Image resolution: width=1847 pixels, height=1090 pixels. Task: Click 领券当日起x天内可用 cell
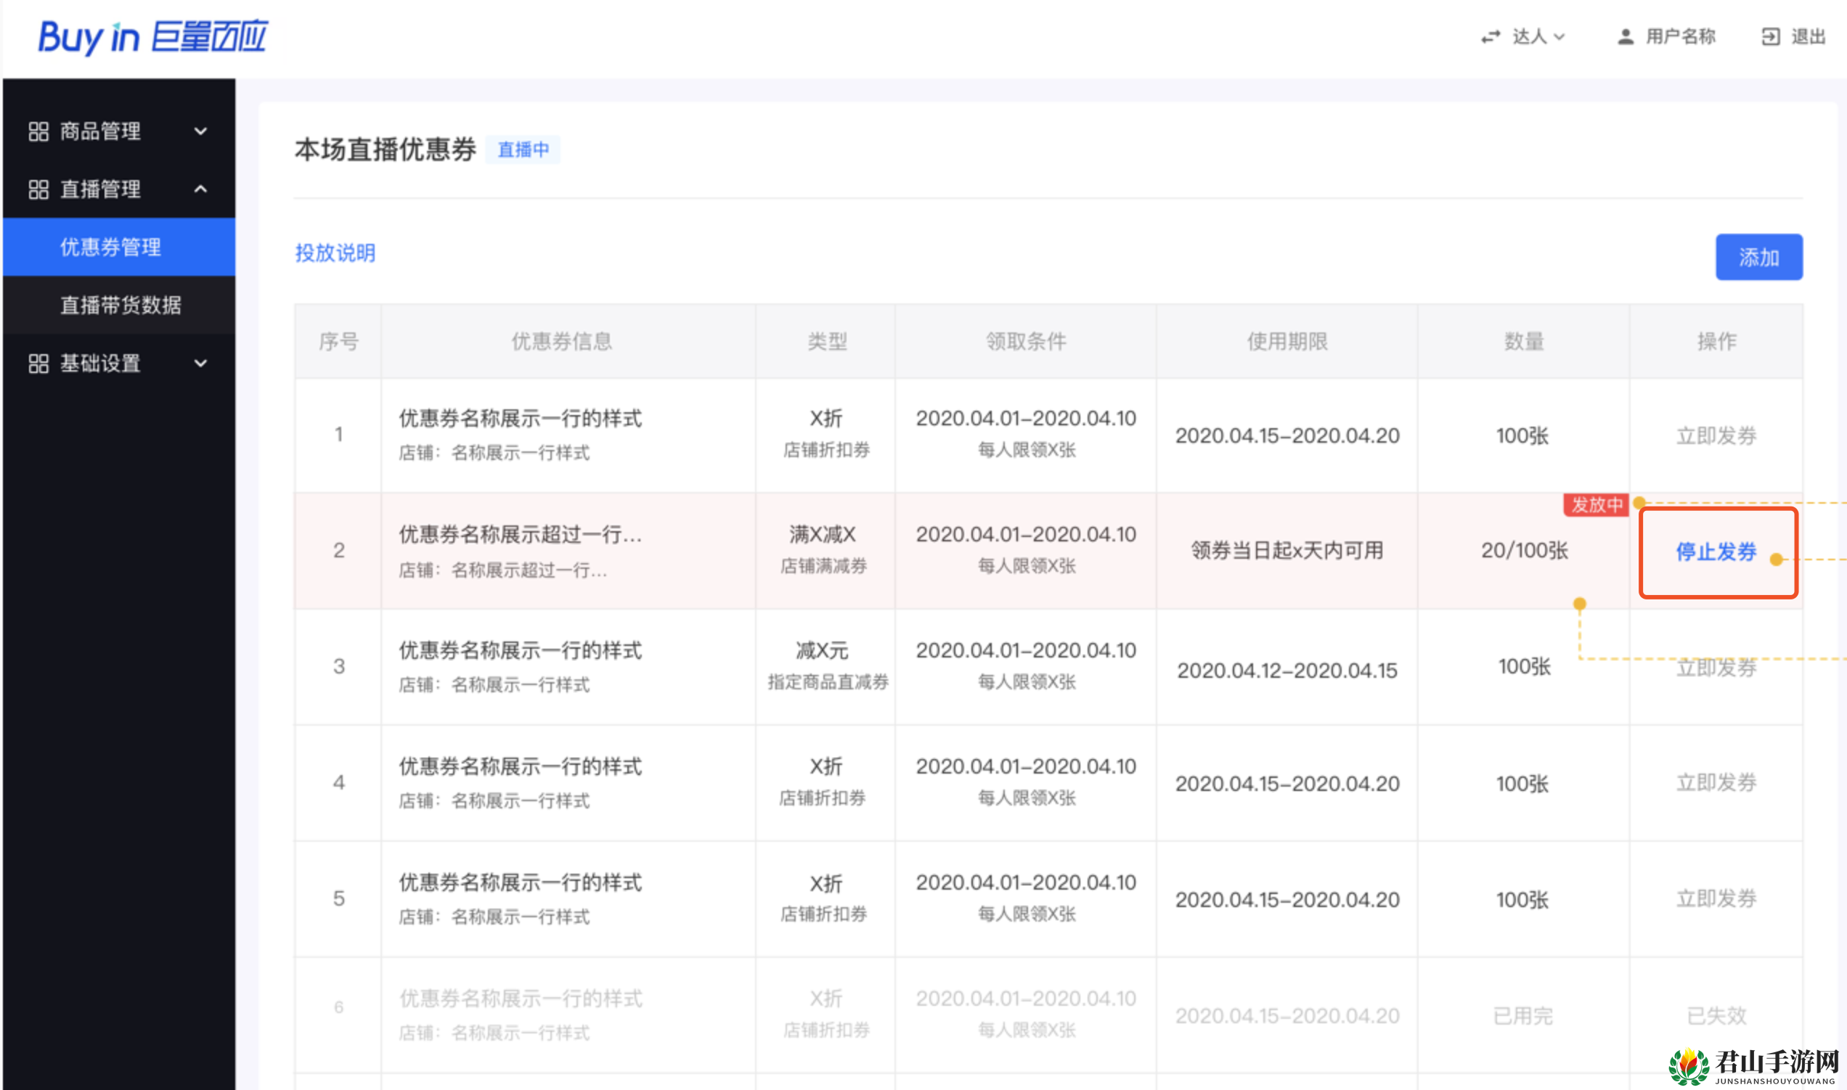(1288, 551)
